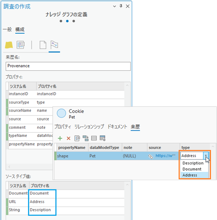Screen dimensions: 217x220
Task: Open the properties list tab icon
Action: click(21, 45)
